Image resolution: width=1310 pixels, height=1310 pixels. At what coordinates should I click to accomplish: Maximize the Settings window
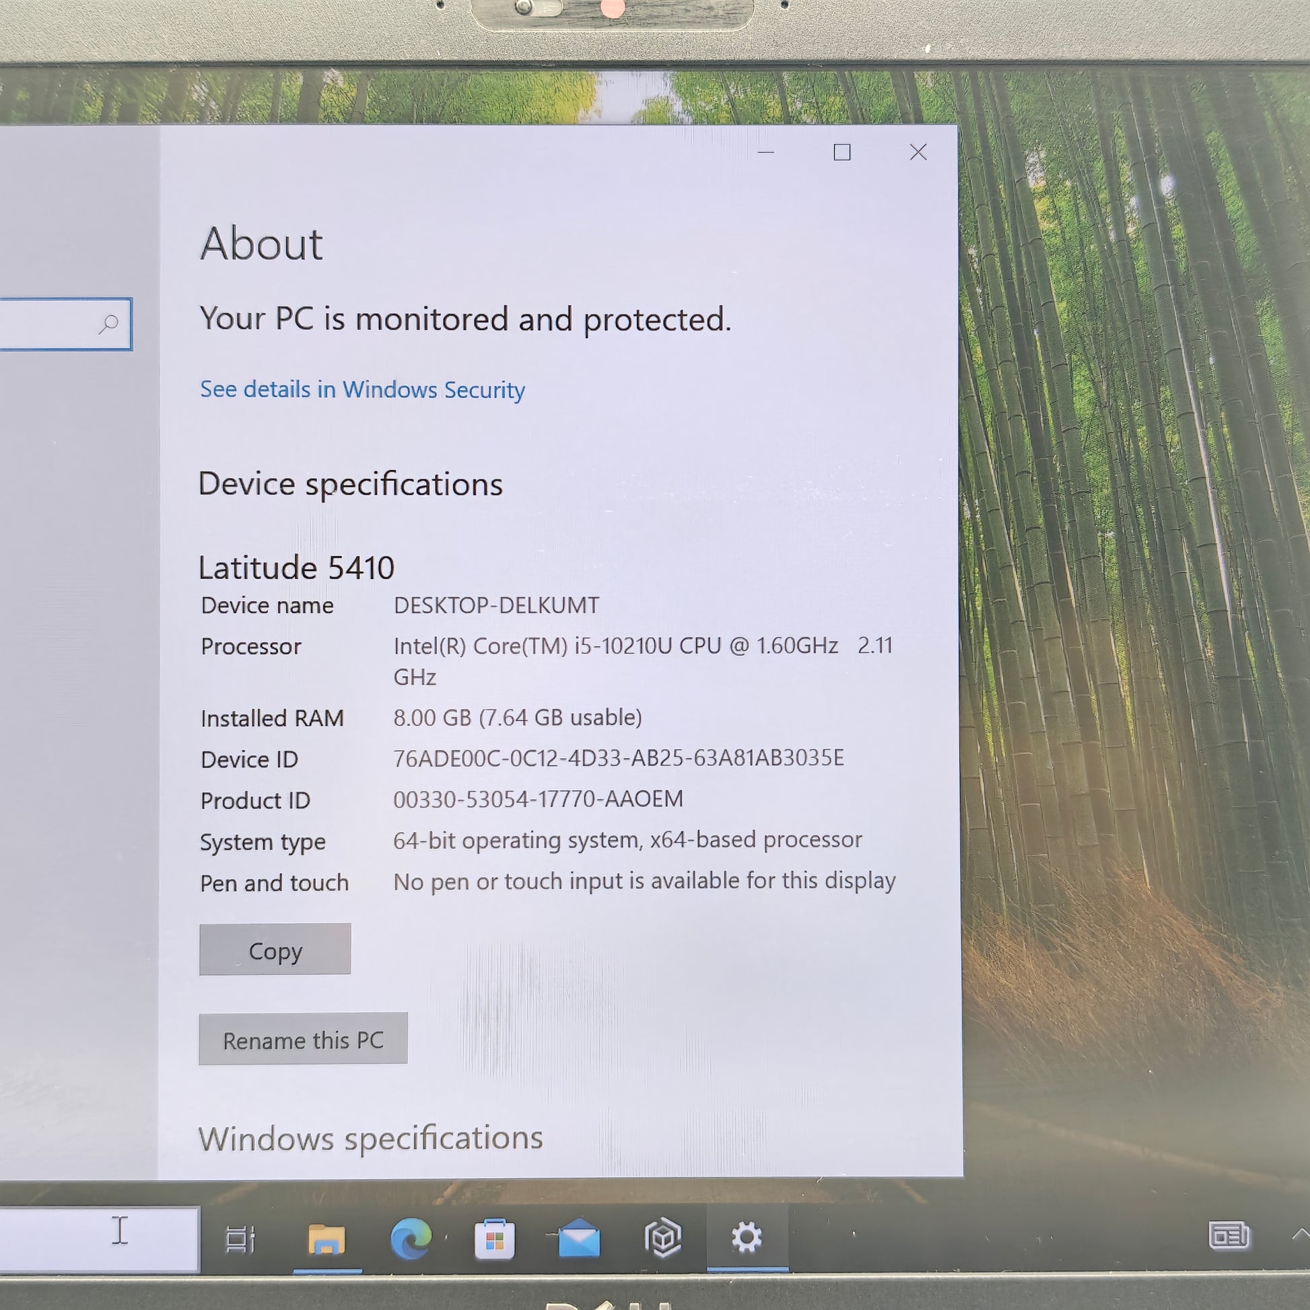(x=842, y=153)
